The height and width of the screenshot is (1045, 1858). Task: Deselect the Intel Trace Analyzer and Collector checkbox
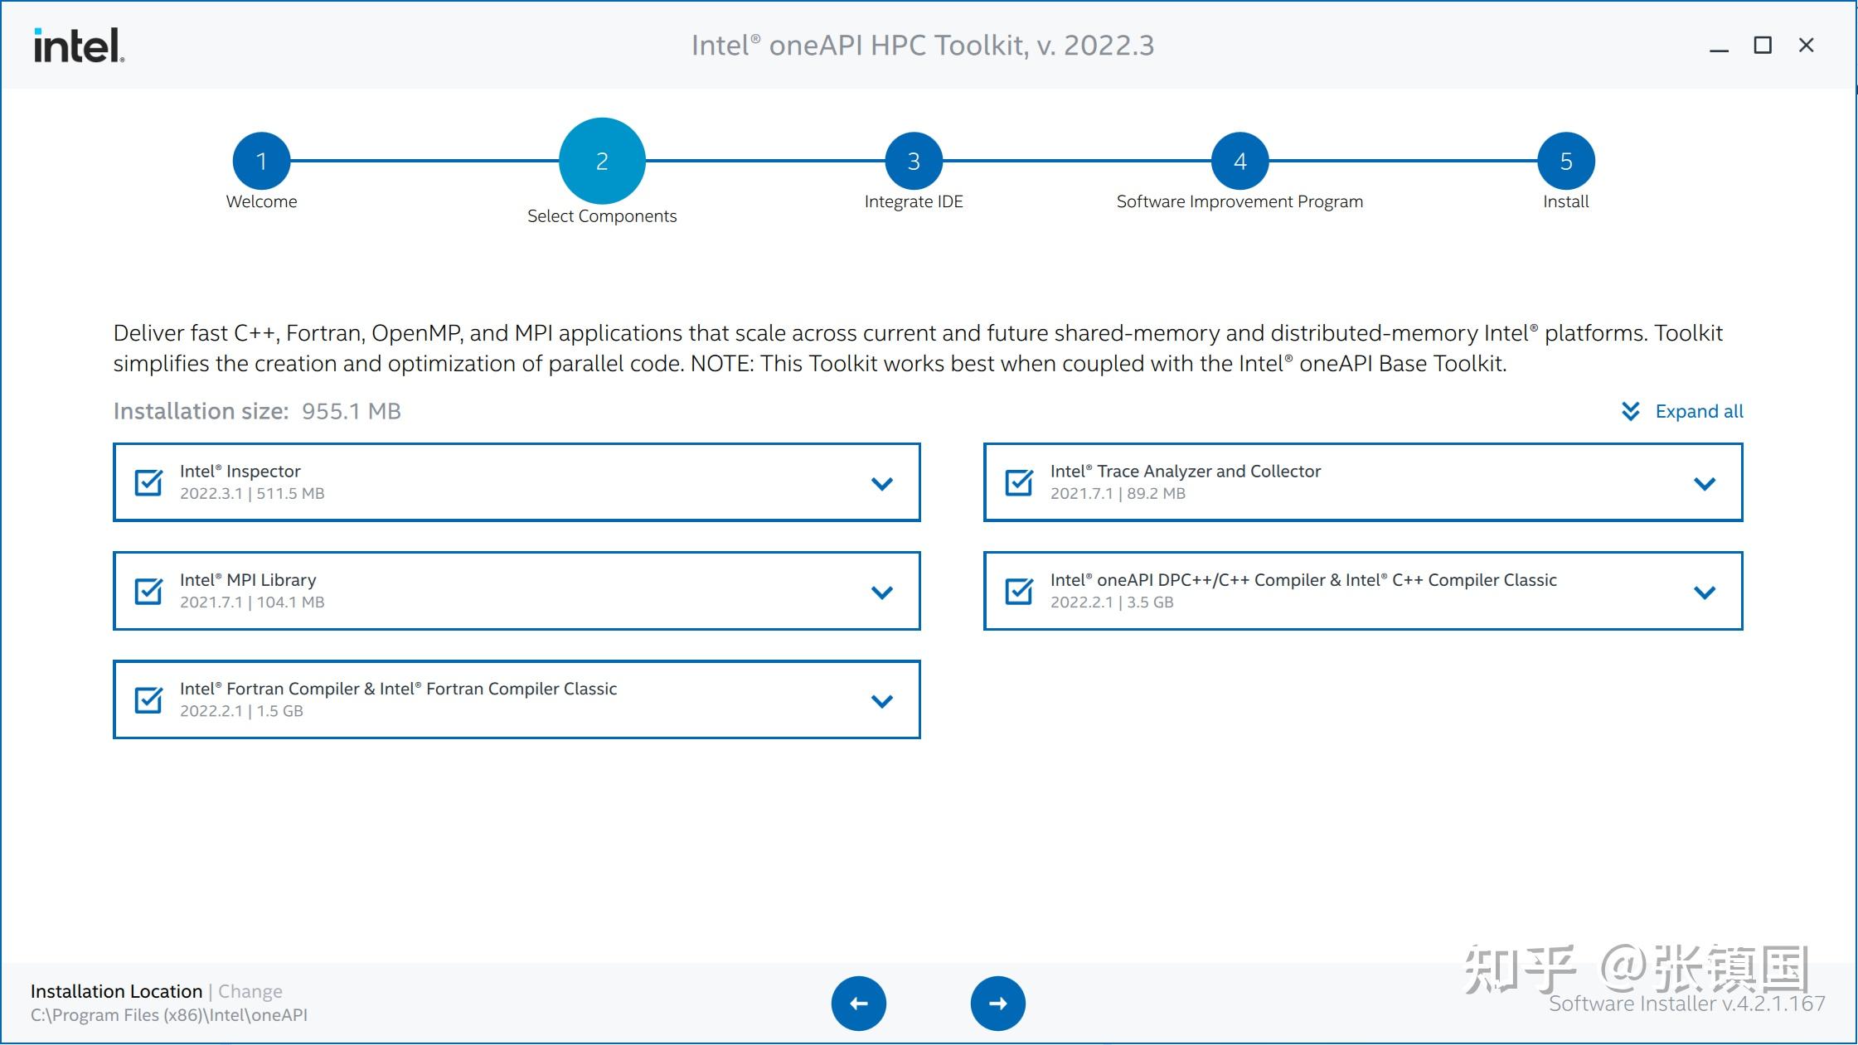(1019, 482)
